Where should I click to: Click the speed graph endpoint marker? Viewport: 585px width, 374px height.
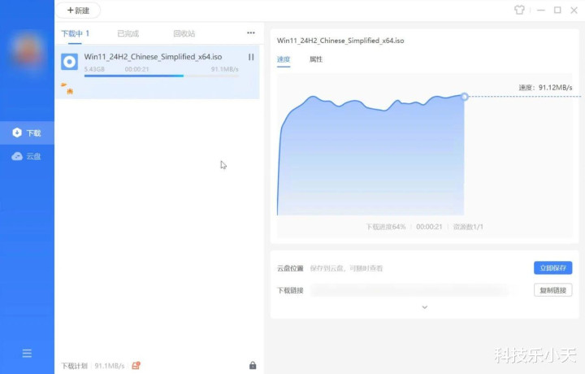(465, 97)
